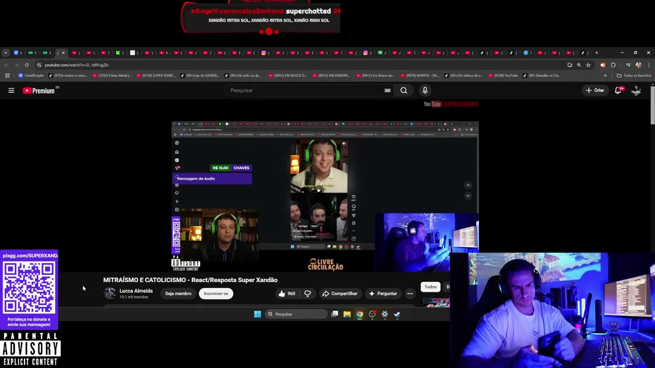Viewport: 655px width, 368px height.
Task: Dislike the video
Action: click(x=308, y=293)
